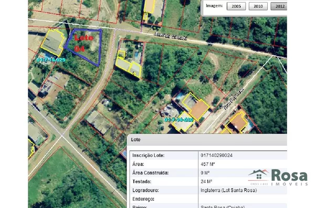Click the Inscrição Lote value 017140290024
The height and width of the screenshot is (208, 315).
216,155
